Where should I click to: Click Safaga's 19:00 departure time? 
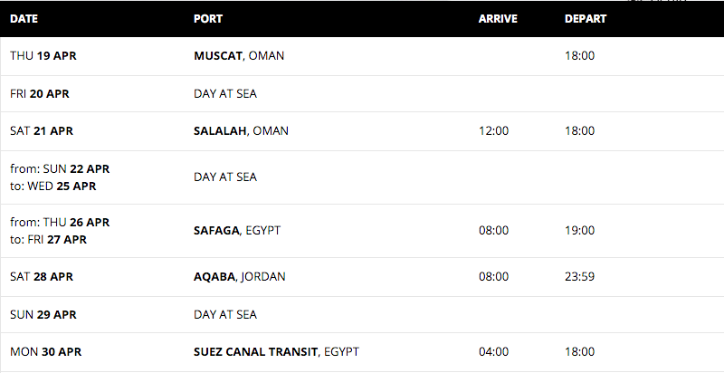coord(579,230)
